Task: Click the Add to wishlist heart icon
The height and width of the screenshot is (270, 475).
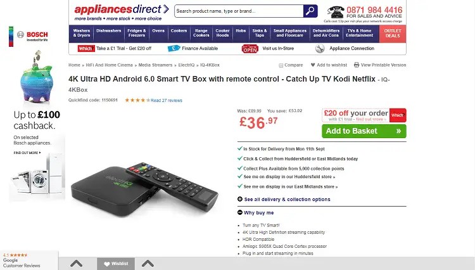Action: coord(313,65)
